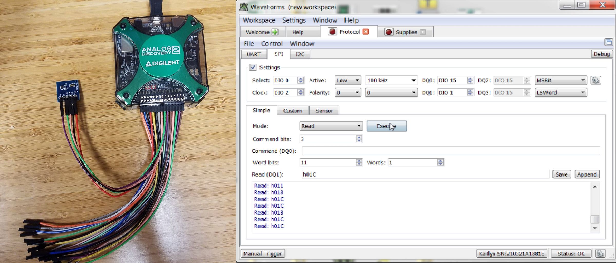The height and width of the screenshot is (263, 616).
Task: Close the Supplies tab with its X icon
Action: coord(423,32)
